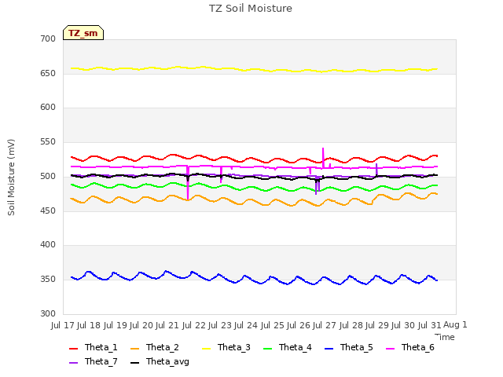Viewport: 503px width, 377px height.
Task: Toggle Theta_3 series in legend
Action: [226, 347]
